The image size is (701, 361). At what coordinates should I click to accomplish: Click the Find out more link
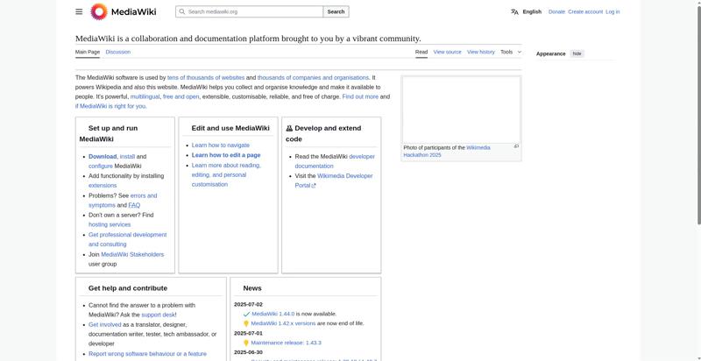360,96
